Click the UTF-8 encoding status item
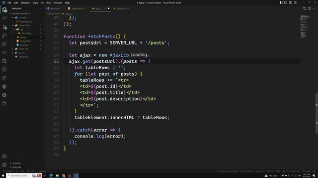The width and height of the screenshot is (318, 178). [270, 171]
